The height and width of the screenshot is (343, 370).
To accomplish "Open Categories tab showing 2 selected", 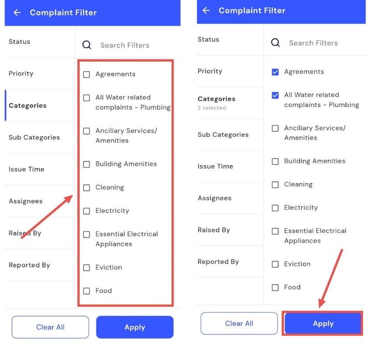I will coord(216,102).
